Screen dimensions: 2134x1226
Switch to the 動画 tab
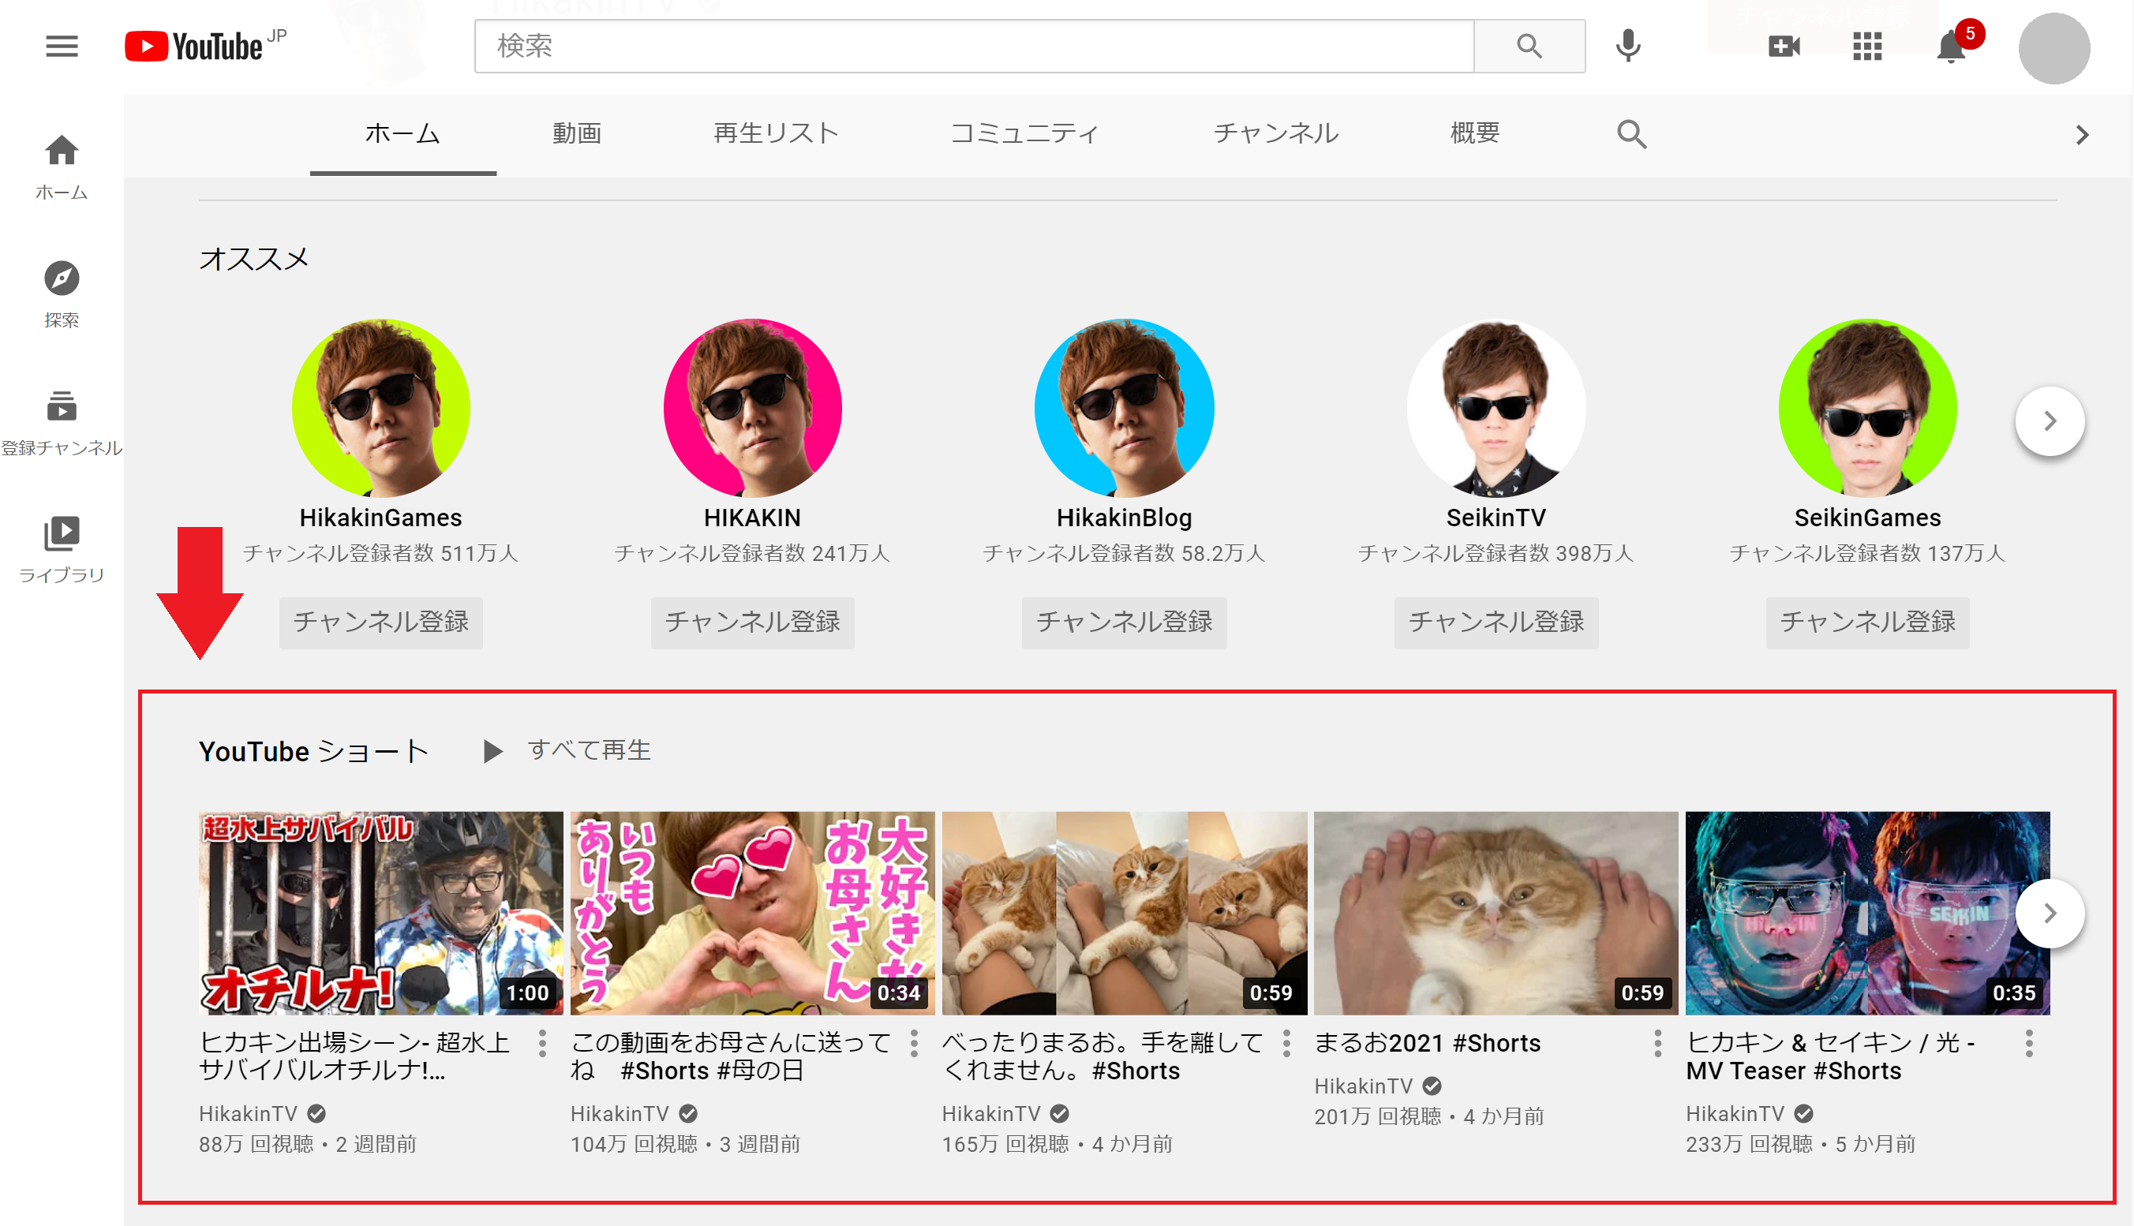[577, 134]
